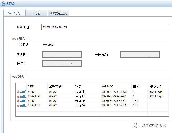Viewport: 172px width, 133px height.
Task: Click the 子网掩码 input field
Action: [140, 55]
